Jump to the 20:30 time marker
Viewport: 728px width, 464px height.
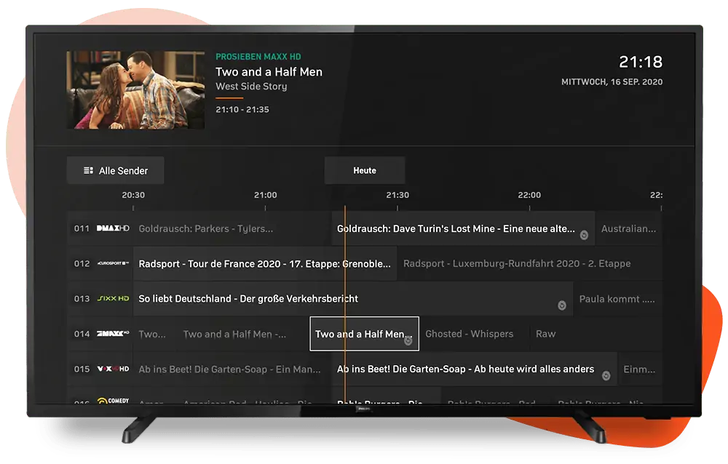(x=133, y=195)
